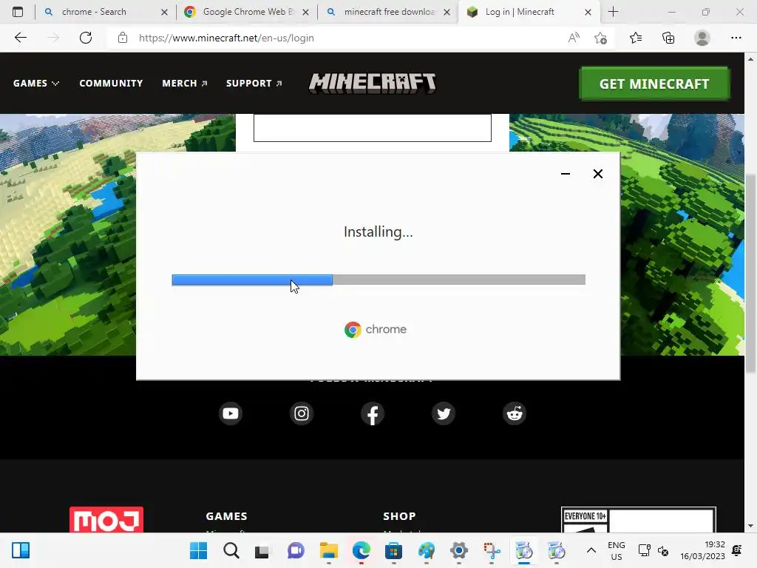The width and height of the screenshot is (757, 568).
Task: Open Settings gear in the taskbar
Action: [x=458, y=550]
